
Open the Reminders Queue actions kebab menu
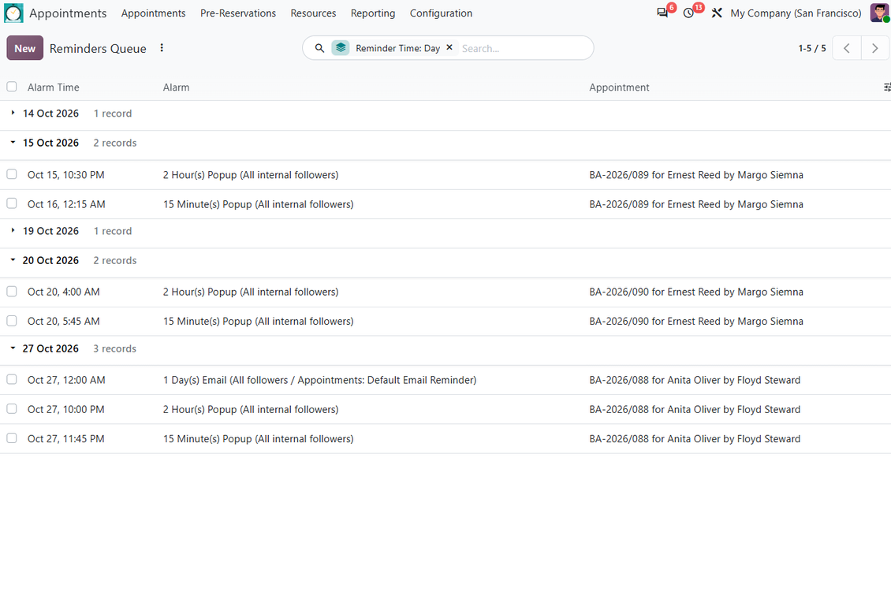(x=162, y=48)
